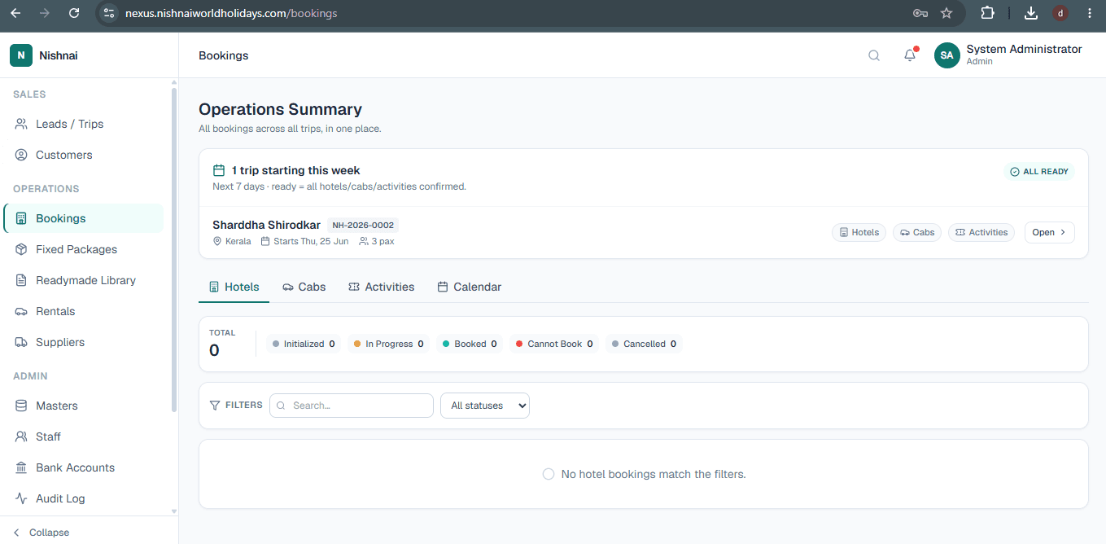Open Customers in the sidebar
This screenshot has height=544, width=1106.
pos(84,155)
